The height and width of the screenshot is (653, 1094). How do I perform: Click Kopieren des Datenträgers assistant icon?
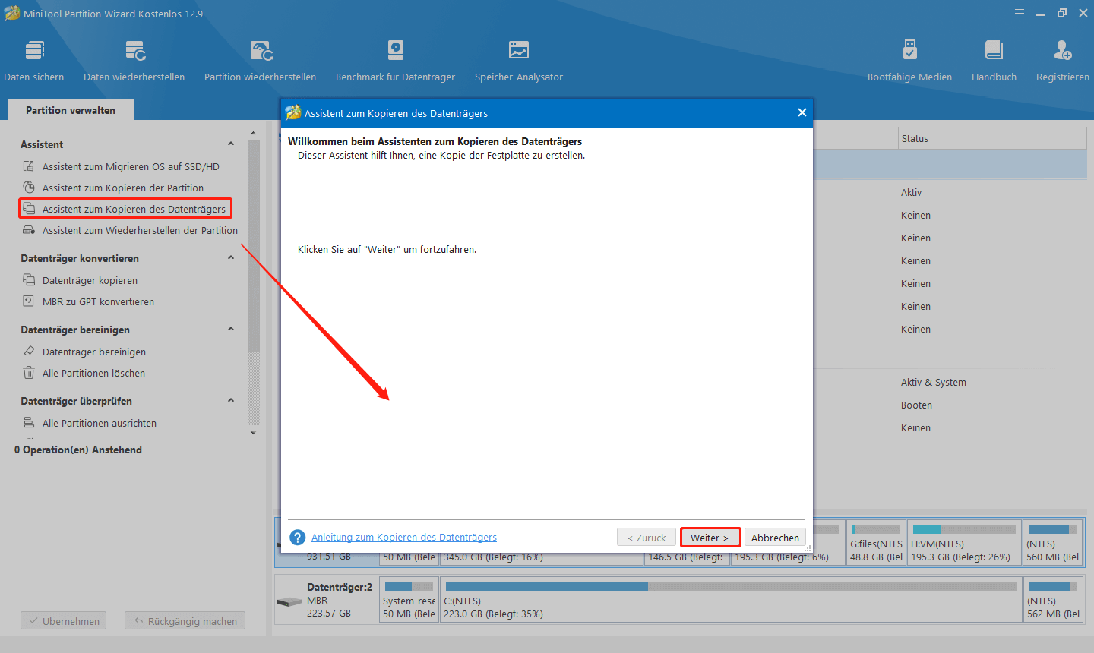coord(29,209)
